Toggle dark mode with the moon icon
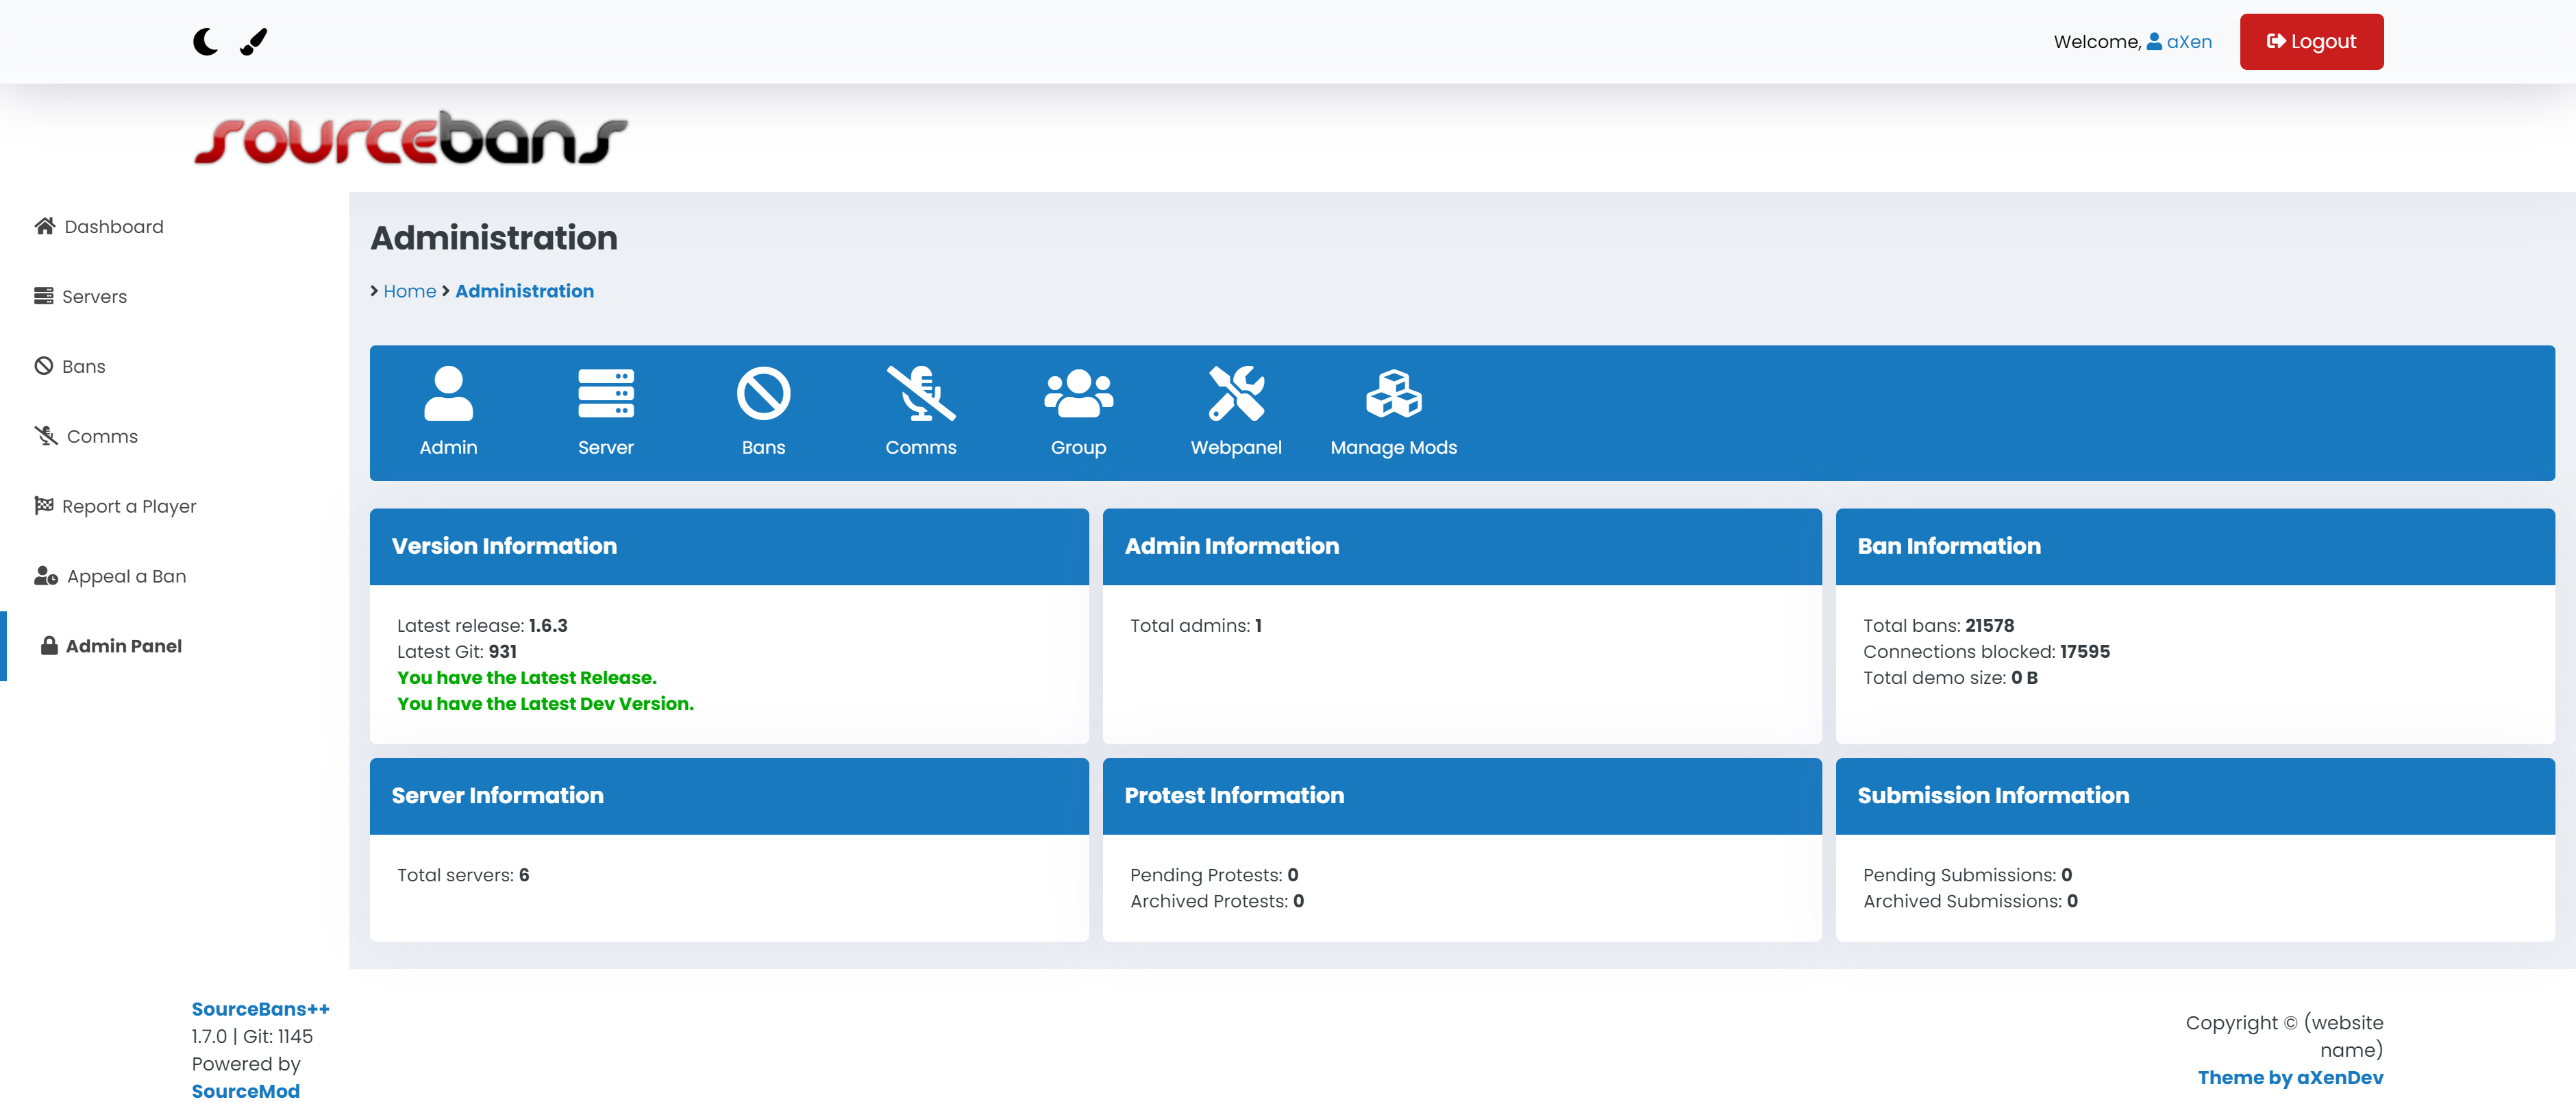Viewport: 2576px width, 1102px height. point(205,42)
